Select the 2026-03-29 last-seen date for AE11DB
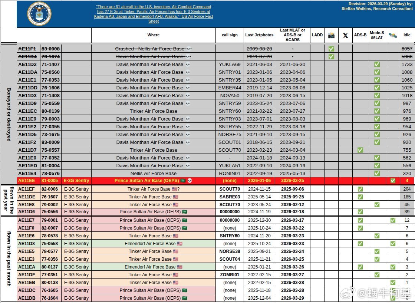The height and width of the screenshot is (303, 415). (x=293, y=298)
